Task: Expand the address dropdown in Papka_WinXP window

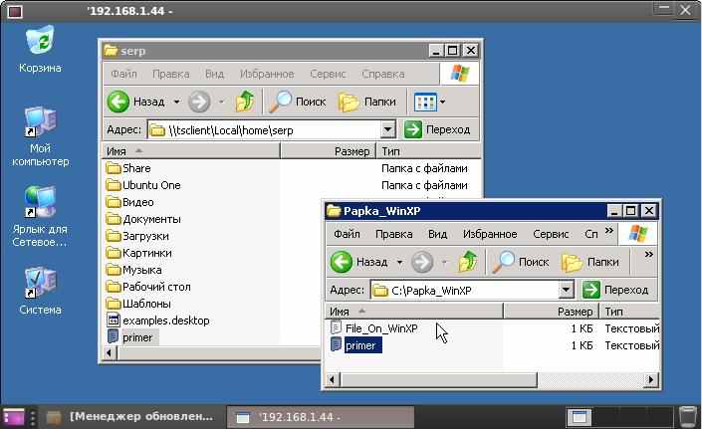Action: coord(566,290)
